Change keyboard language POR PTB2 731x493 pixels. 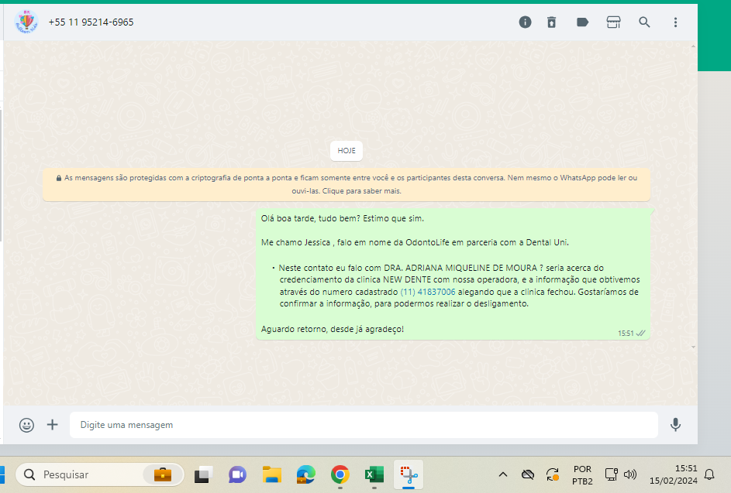(582, 475)
